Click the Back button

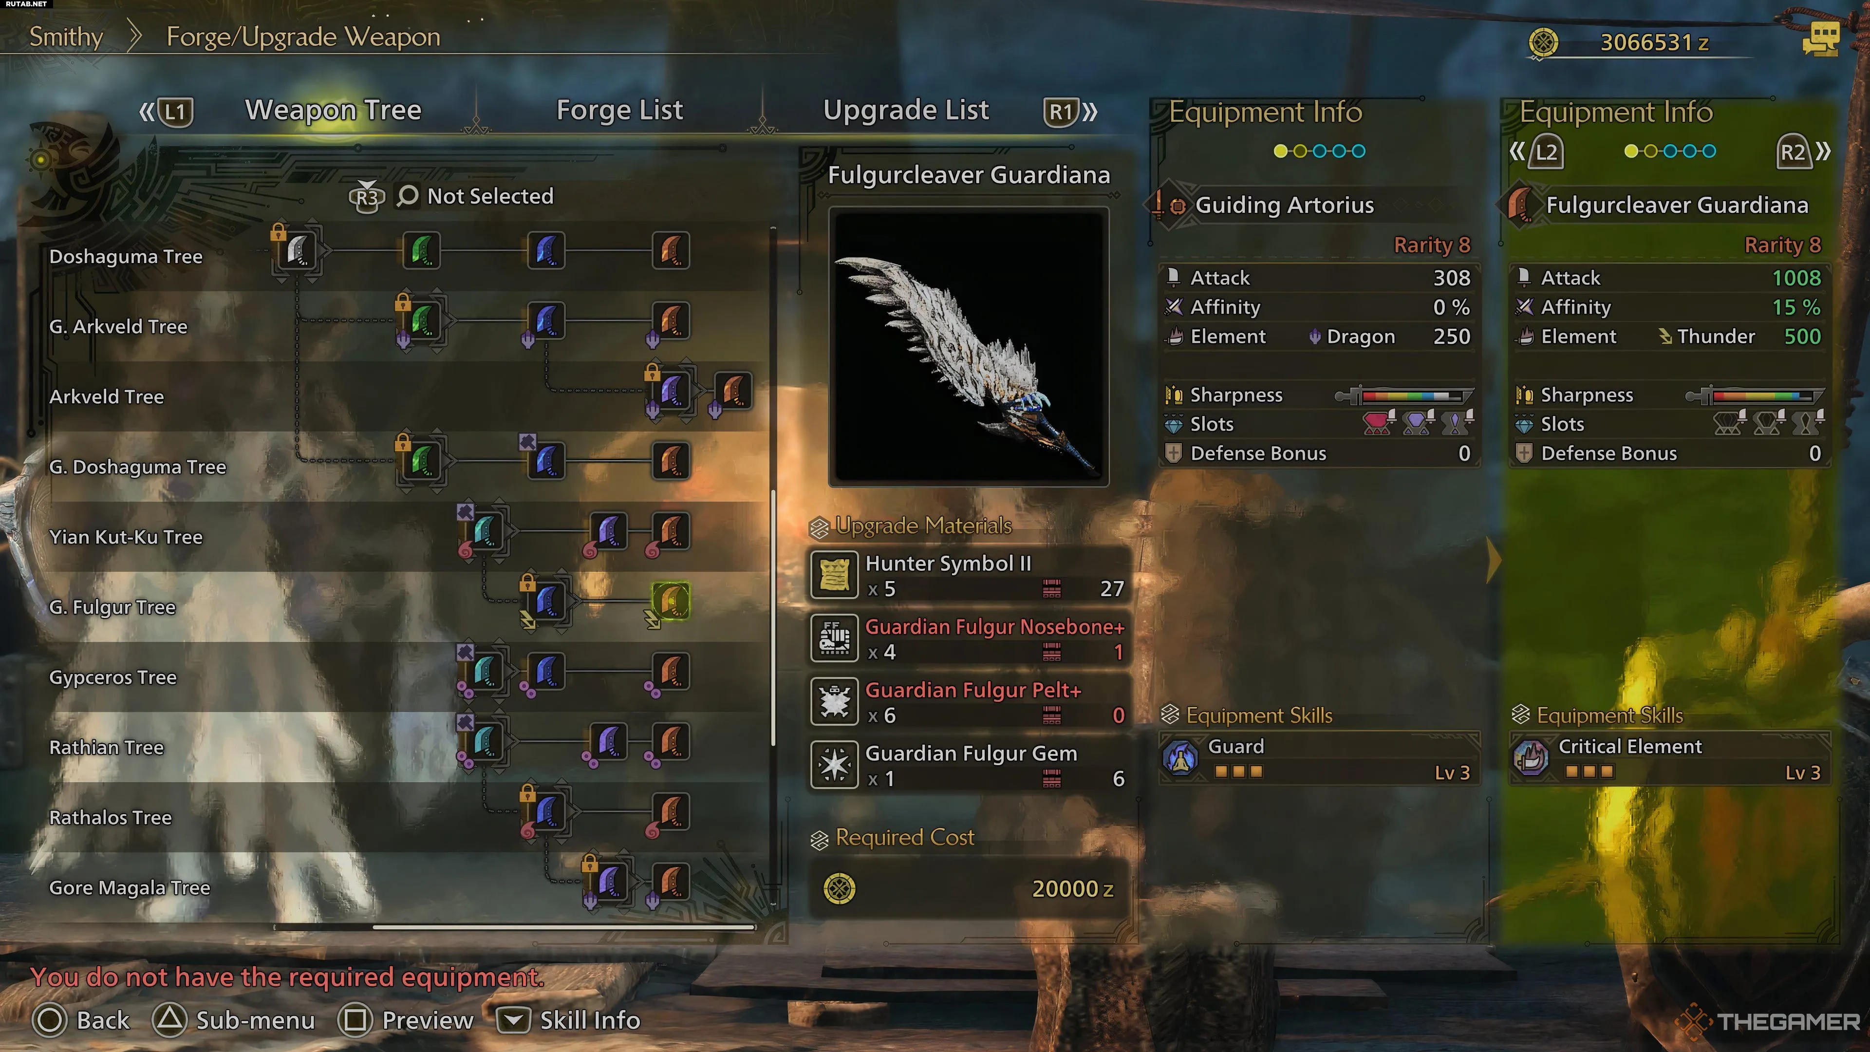pos(81,1020)
